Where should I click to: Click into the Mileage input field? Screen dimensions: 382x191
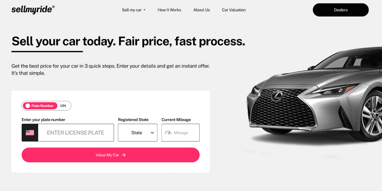(x=181, y=133)
